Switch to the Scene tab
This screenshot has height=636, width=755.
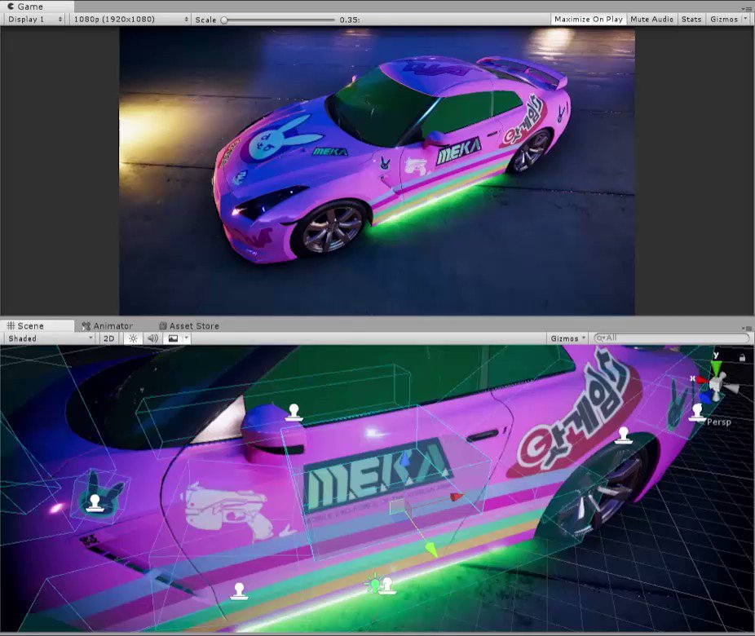pyautogui.click(x=37, y=326)
